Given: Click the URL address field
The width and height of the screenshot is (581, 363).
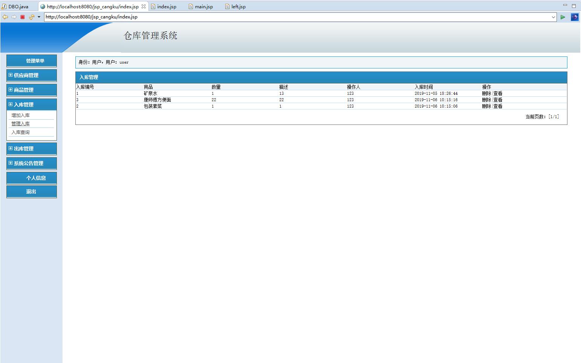Looking at the screenshot, I should click(x=298, y=17).
